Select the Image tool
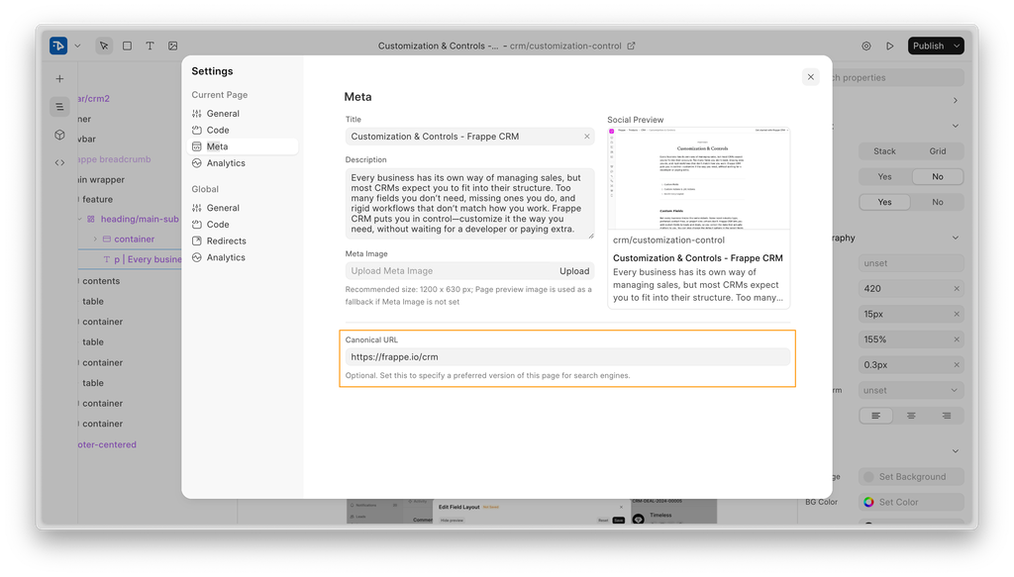 (x=172, y=46)
